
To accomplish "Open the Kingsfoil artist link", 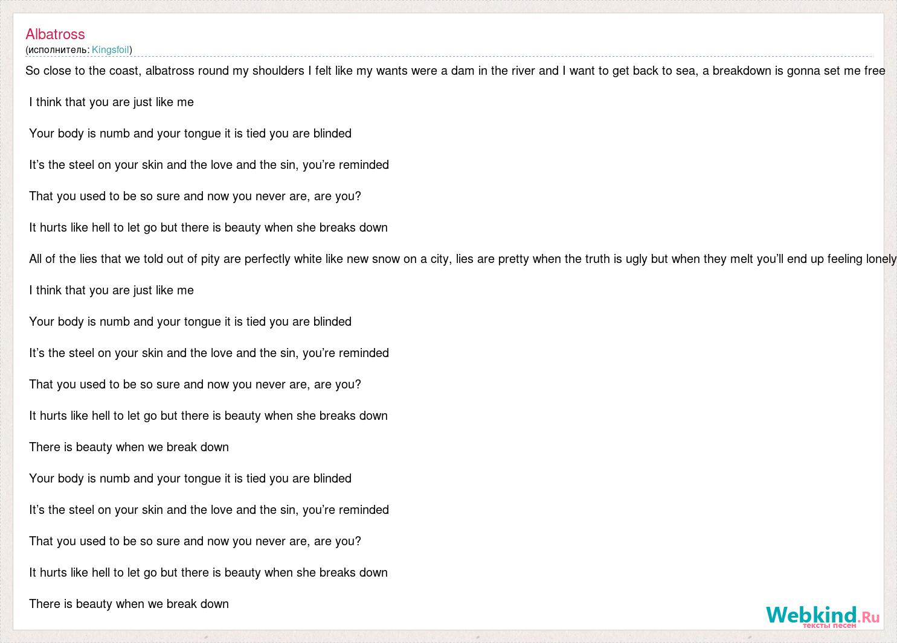I will tap(111, 50).
